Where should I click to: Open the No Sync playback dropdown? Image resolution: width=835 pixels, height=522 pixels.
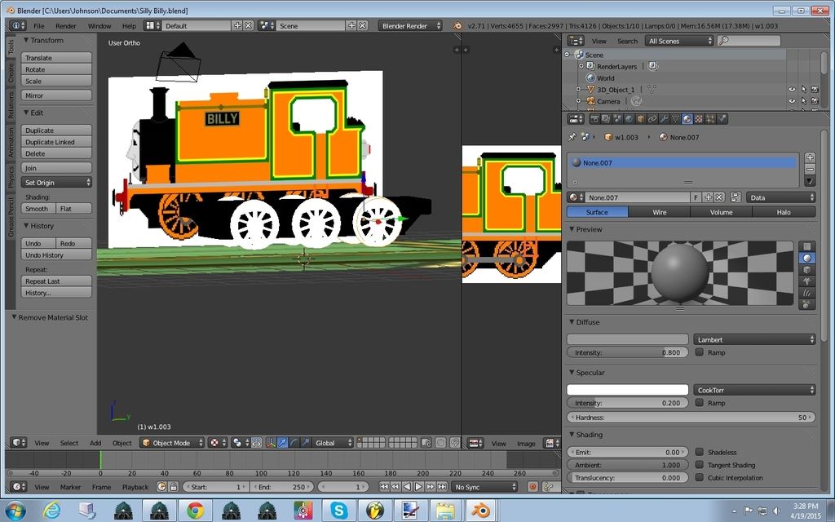(484, 487)
